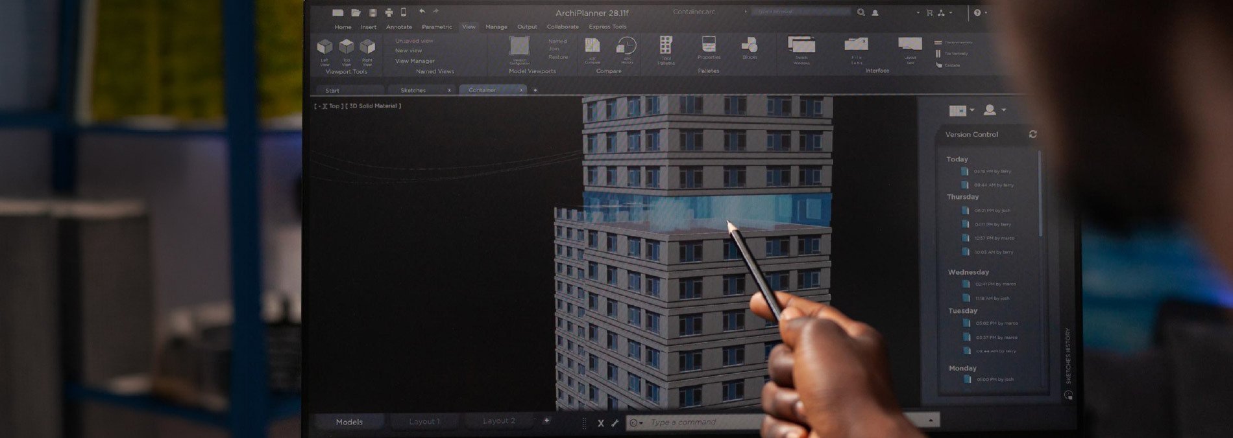Click the search keyword input field
The height and width of the screenshot is (438, 1233).
(801, 12)
